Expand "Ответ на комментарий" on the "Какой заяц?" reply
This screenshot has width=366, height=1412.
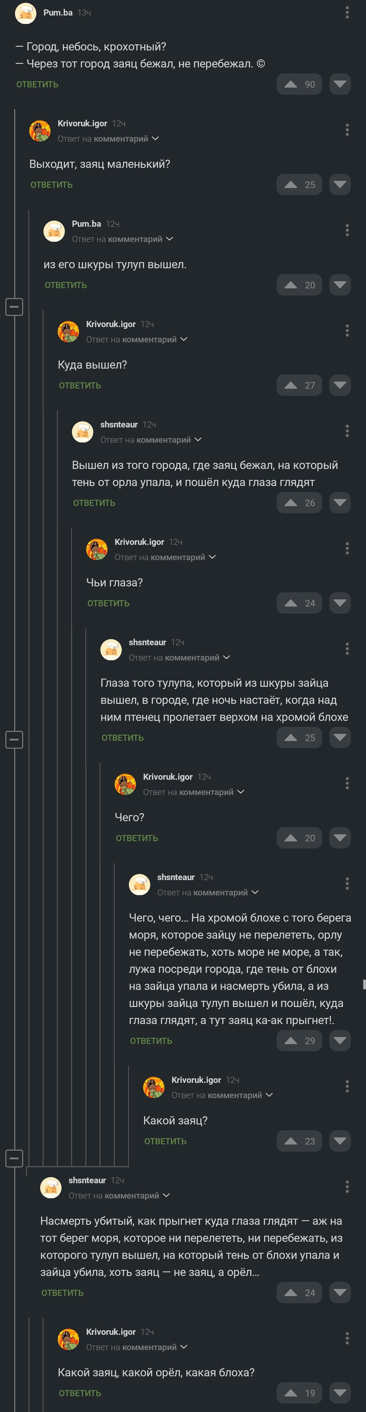222,1095
